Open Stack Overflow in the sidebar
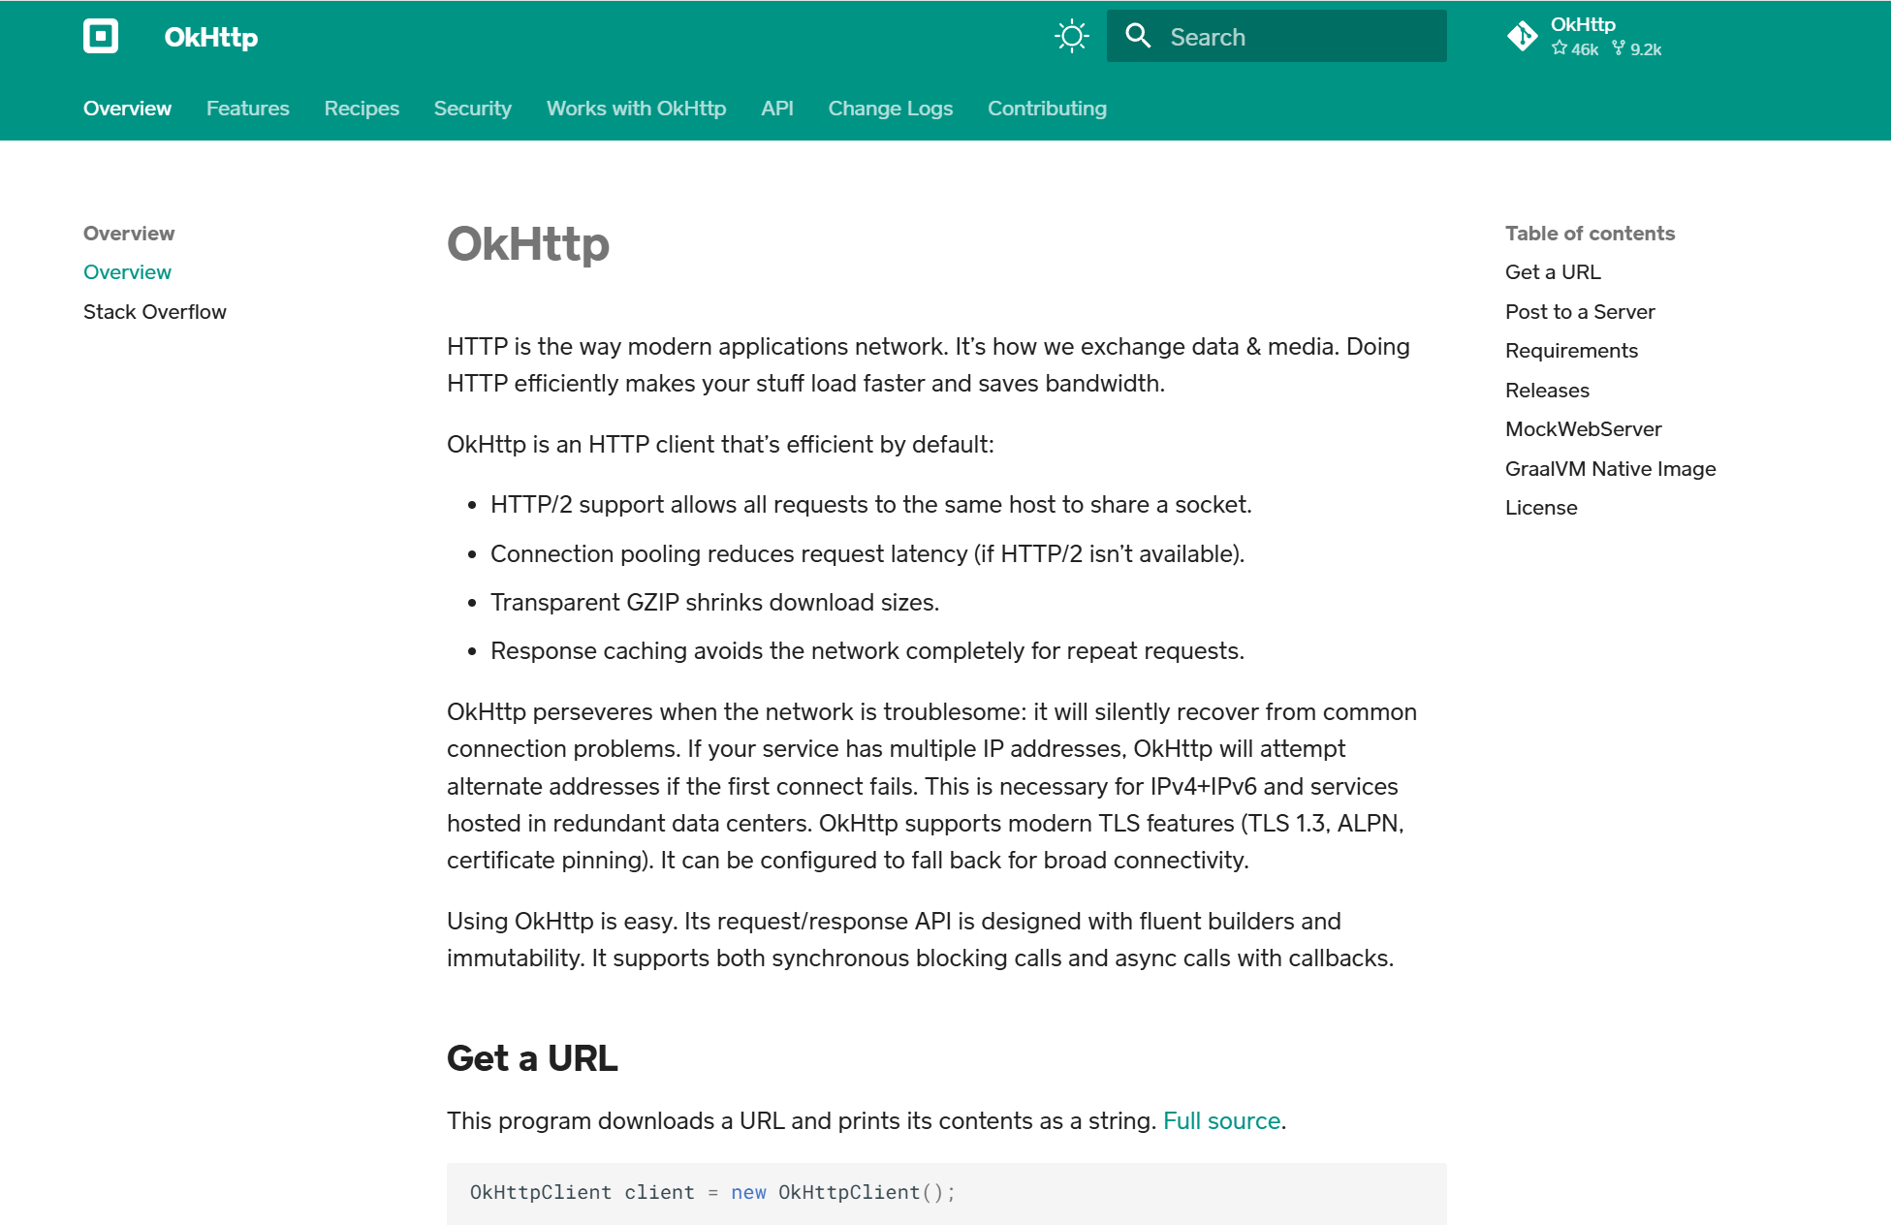Screen dimensions: 1891x1225 coord(155,312)
